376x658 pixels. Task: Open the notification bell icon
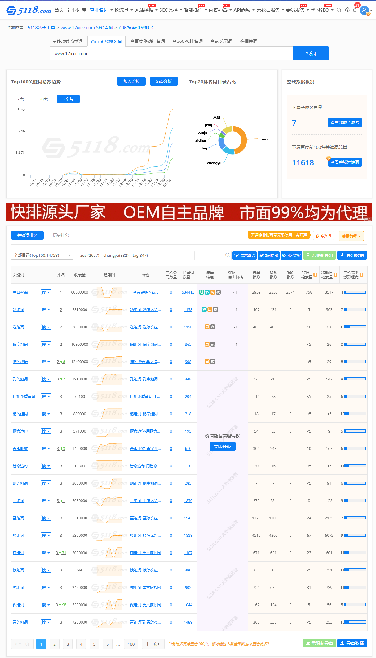[355, 10]
